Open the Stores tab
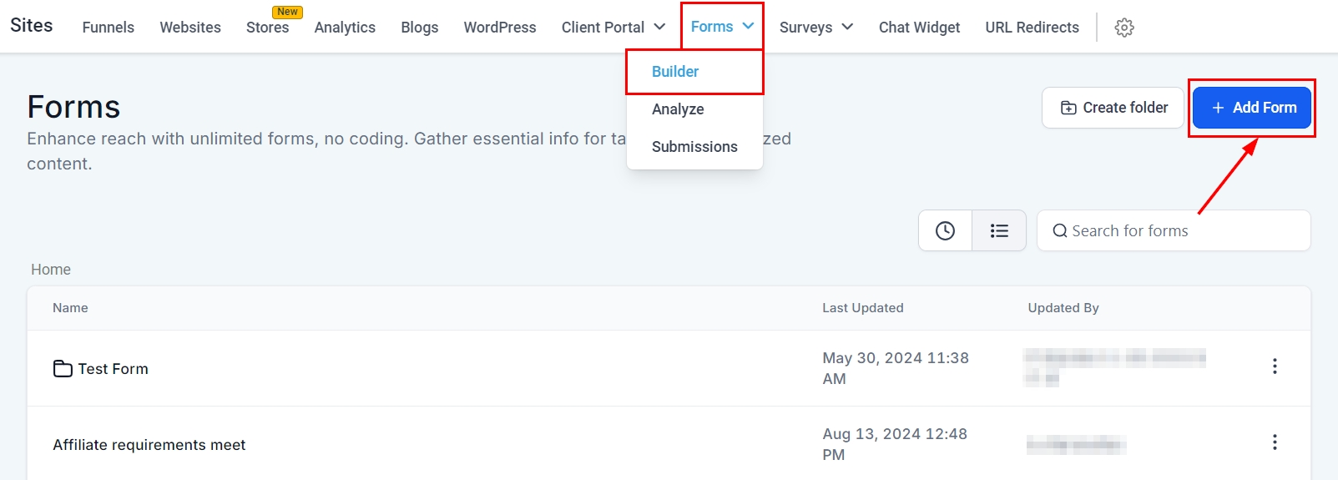The image size is (1338, 480). click(x=267, y=28)
